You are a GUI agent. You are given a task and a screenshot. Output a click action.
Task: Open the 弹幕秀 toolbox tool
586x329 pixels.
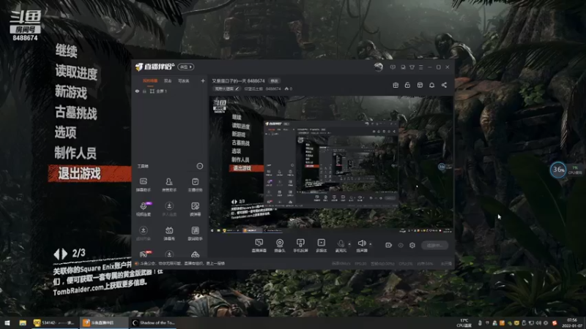(x=169, y=233)
